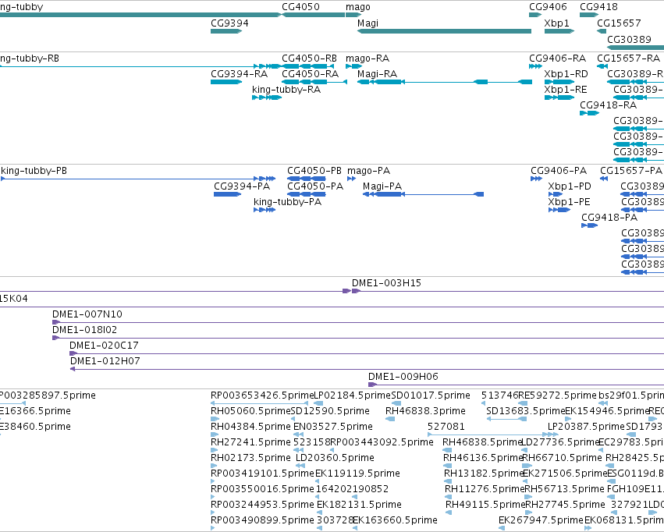664x532 pixels.
Task: Select the EK182131.5prime EST label
Action: 359,505
